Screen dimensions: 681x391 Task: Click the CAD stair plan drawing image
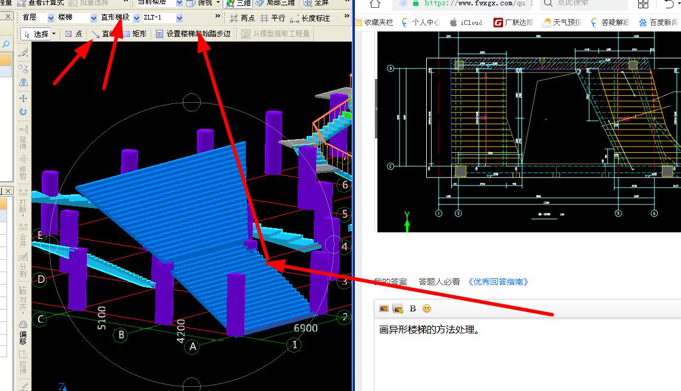point(529,132)
